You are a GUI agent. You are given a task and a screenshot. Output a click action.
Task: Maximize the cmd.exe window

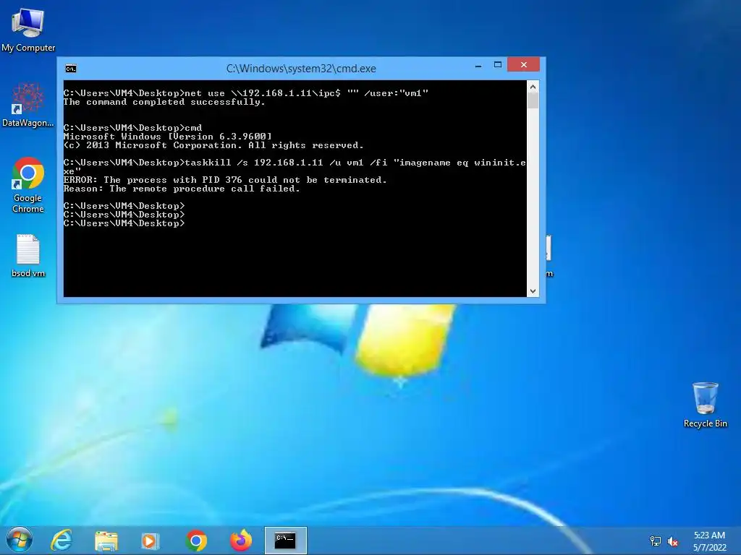(x=498, y=64)
